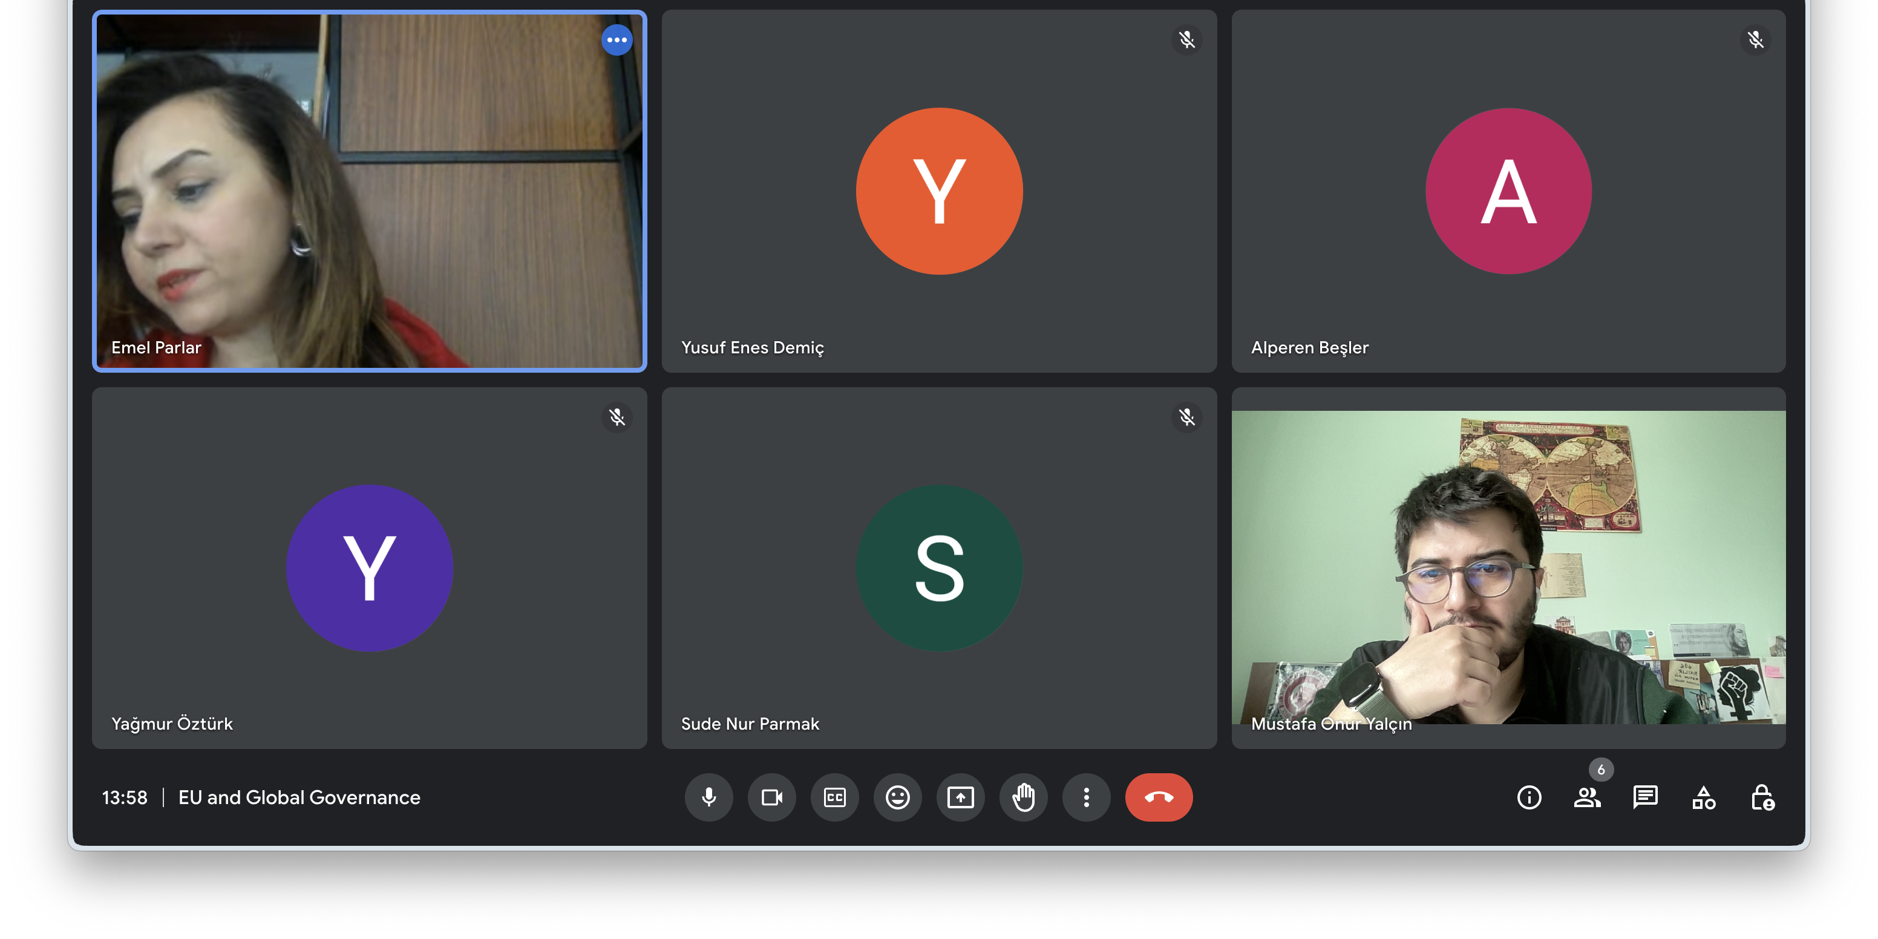1878x939 pixels.
Task: Open the chat panel
Action: [x=1644, y=797]
